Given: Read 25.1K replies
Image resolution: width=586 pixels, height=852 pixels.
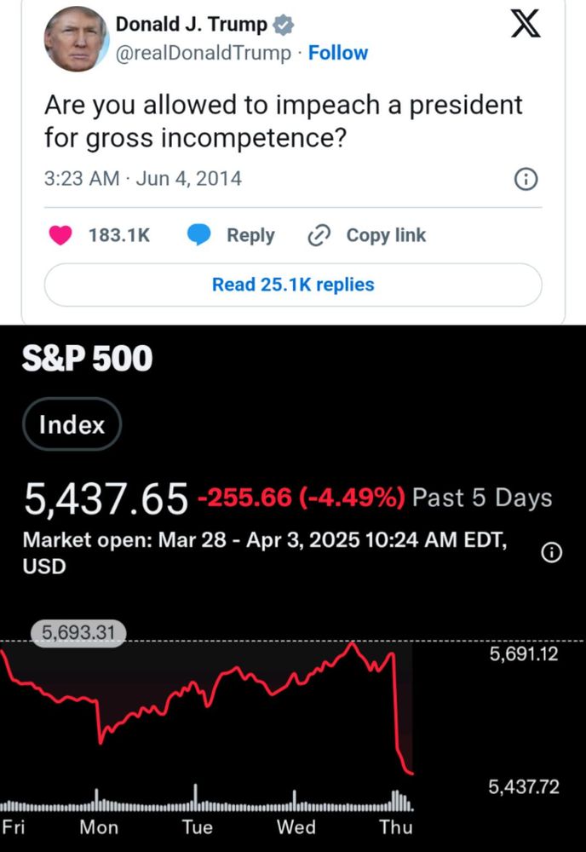Looking at the screenshot, I should click(293, 285).
